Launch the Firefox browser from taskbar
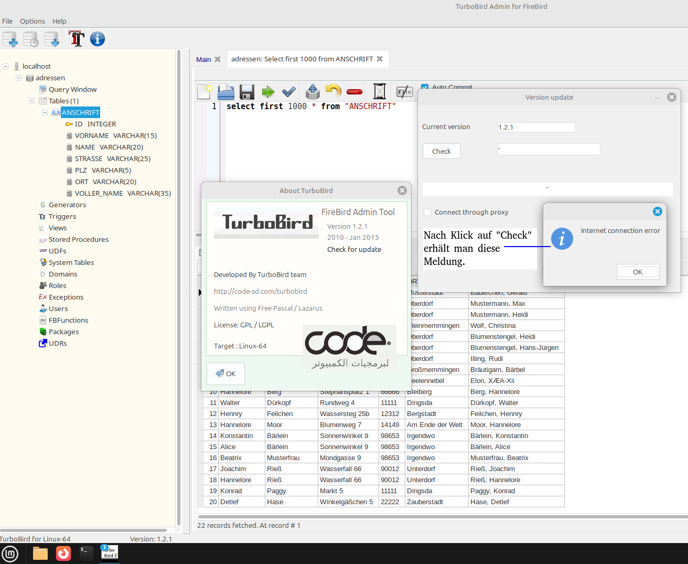 [63, 554]
